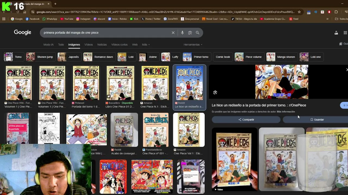Open the large preview image in side panel

coord(281,82)
